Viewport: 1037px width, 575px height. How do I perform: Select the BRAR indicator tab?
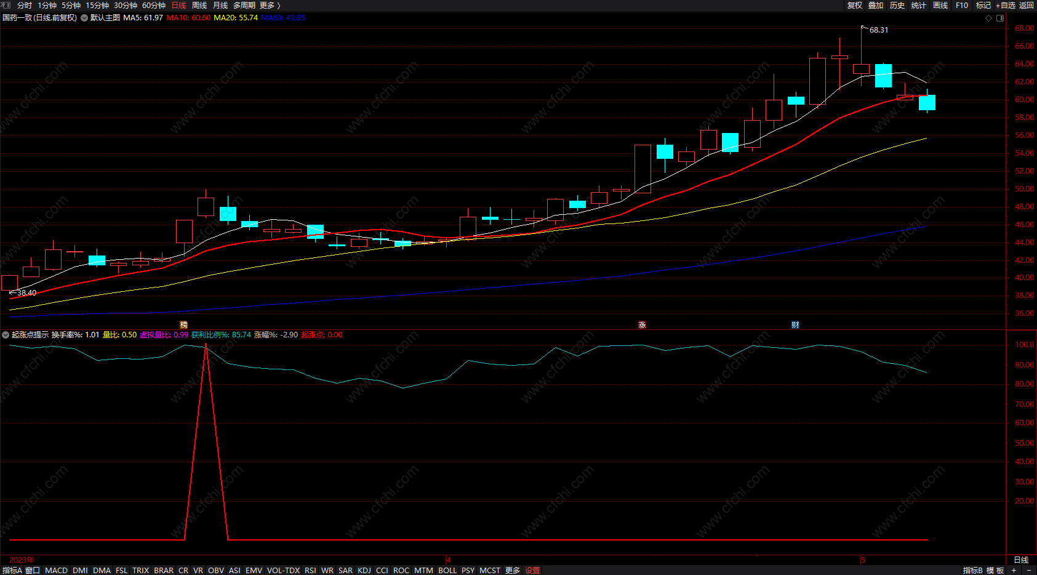pos(164,570)
